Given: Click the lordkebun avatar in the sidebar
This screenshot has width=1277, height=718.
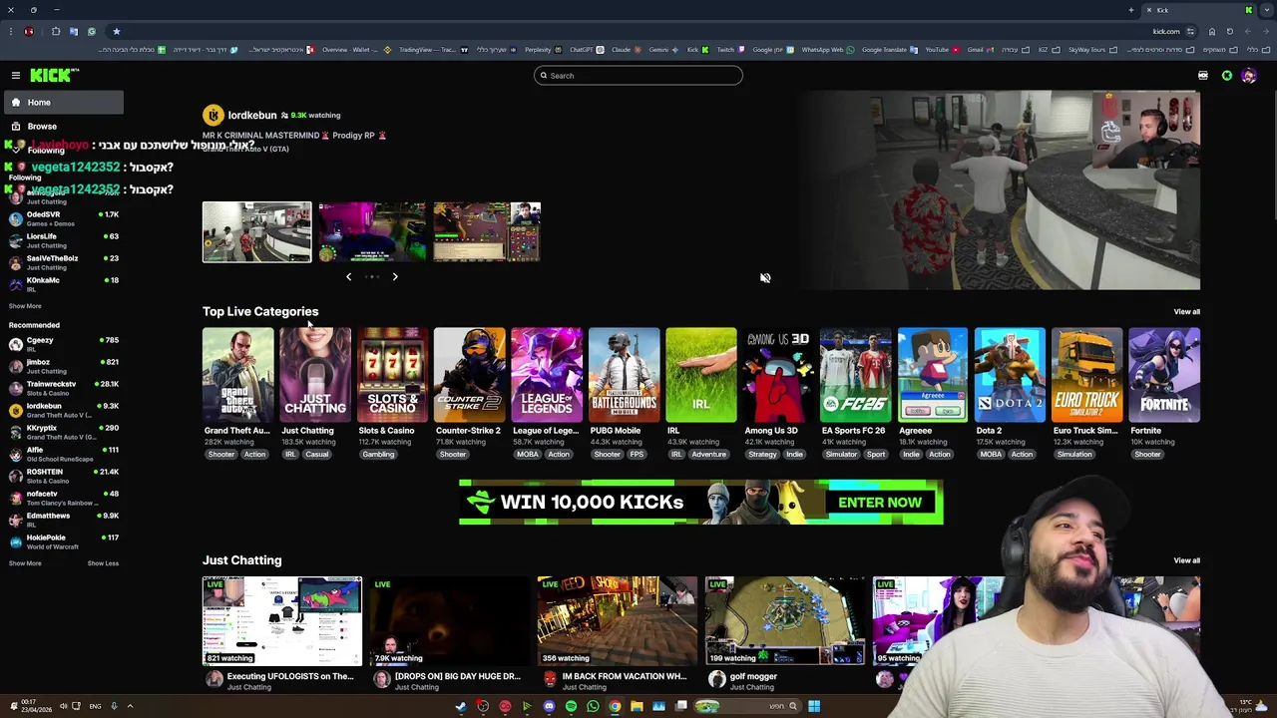Looking at the screenshot, I should pyautogui.click(x=16, y=410).
